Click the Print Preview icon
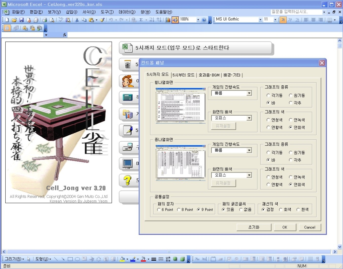The image size is (343, 269). click(52, 20)
